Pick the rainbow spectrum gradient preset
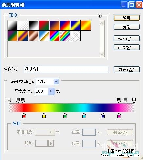143x160 pixels. coord(54,36)
